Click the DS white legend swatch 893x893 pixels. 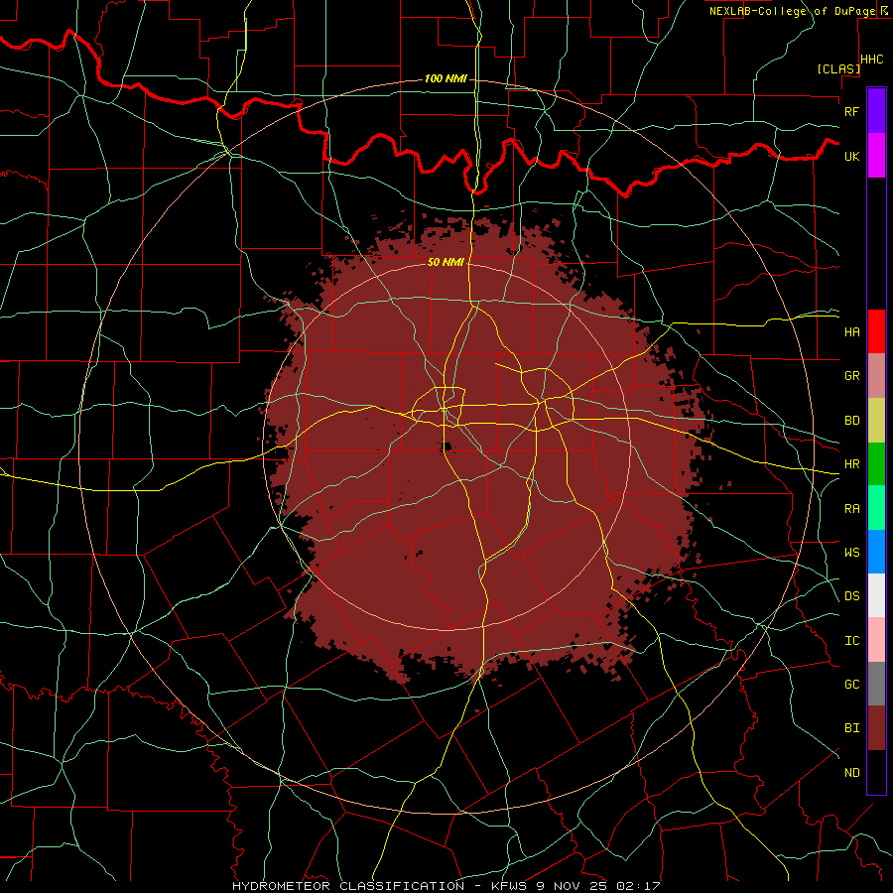click(876, 595)
